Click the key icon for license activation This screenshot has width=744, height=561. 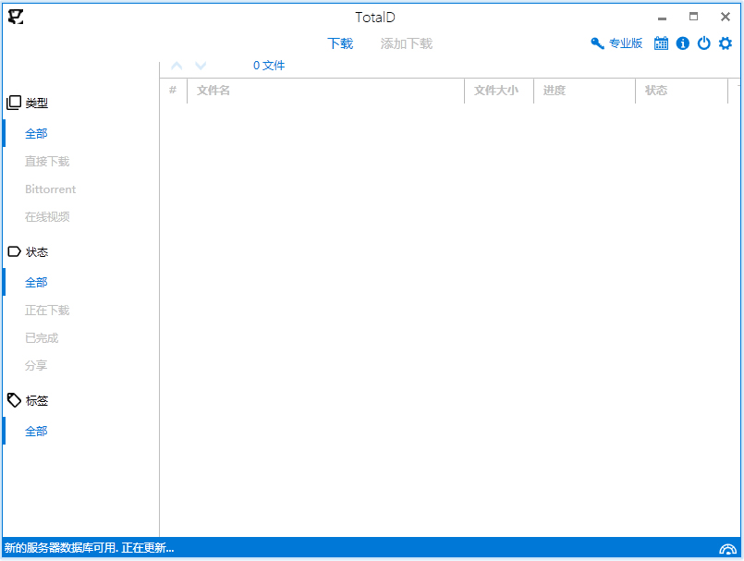(596, 43)
